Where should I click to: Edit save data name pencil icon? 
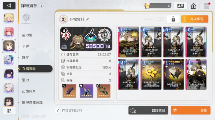(x=87, y=20)
